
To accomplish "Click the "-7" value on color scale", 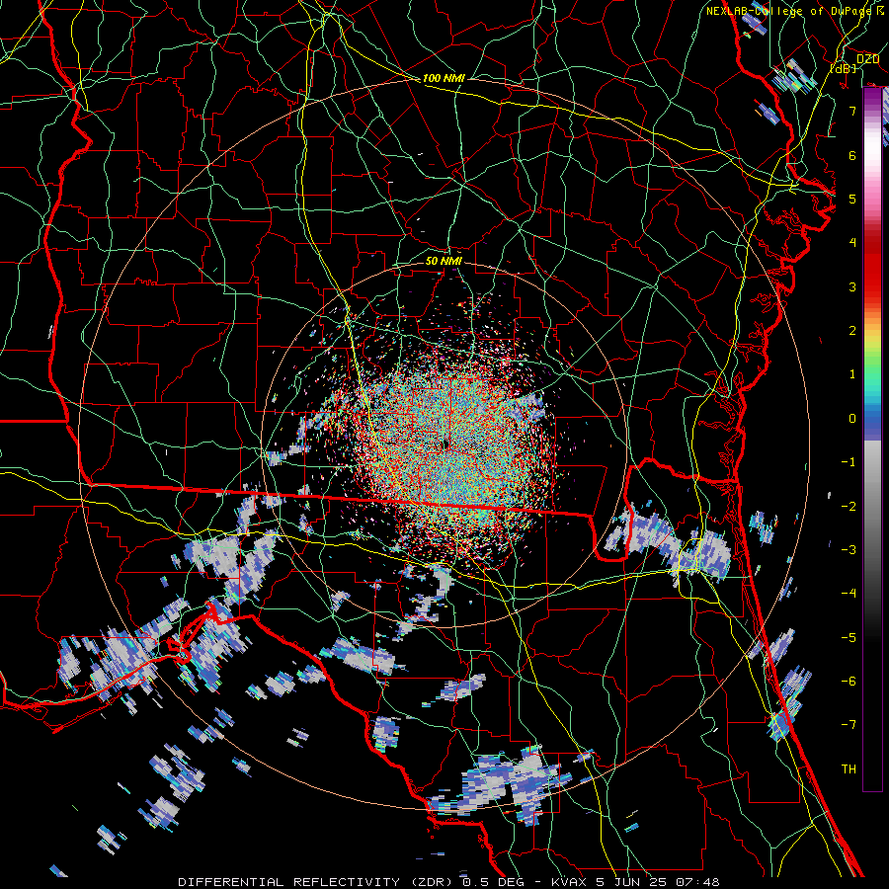I will 849,725.
